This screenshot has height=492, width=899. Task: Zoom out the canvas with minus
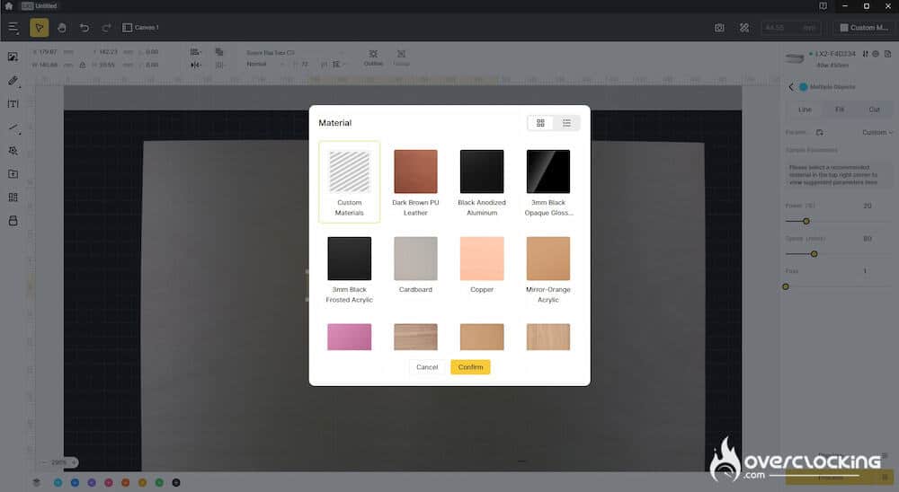coord(43,462)
